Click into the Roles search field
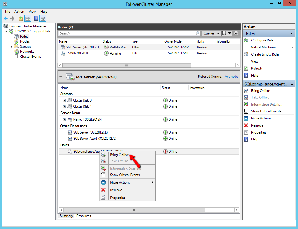This screenshot has width=298, height=229. (x=127, y=33)
